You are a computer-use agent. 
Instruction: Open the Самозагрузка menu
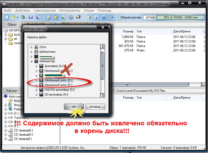tap(44, 11)
